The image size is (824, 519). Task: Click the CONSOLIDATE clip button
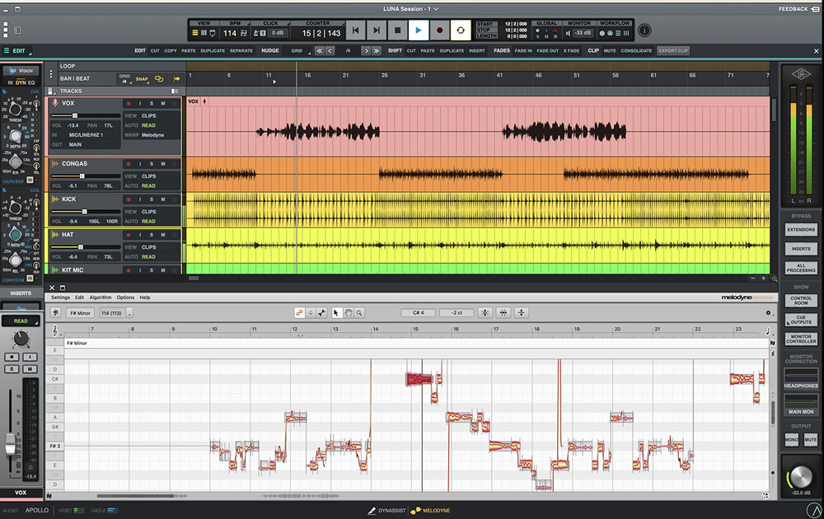click(638, 51)
